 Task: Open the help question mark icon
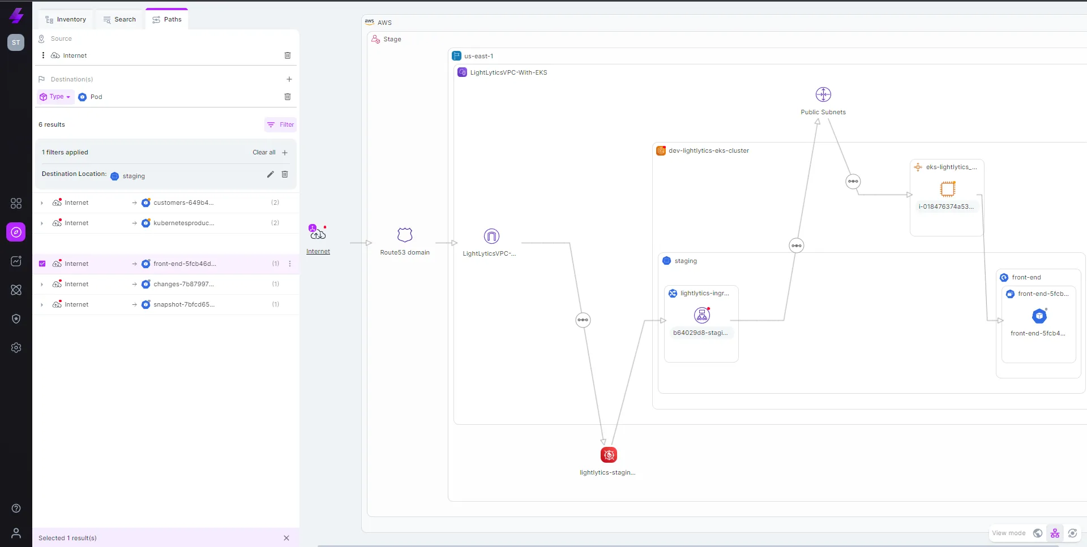click(x=16, y=508)
